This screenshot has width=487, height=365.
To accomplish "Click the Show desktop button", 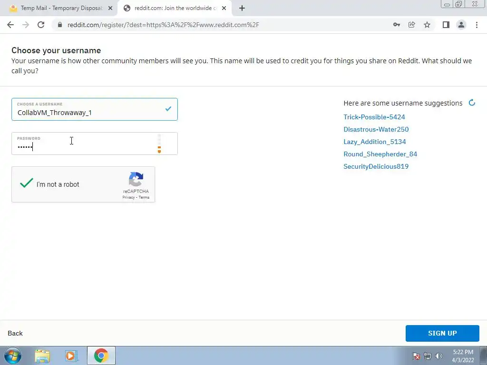I will click(x=484, y=355).
